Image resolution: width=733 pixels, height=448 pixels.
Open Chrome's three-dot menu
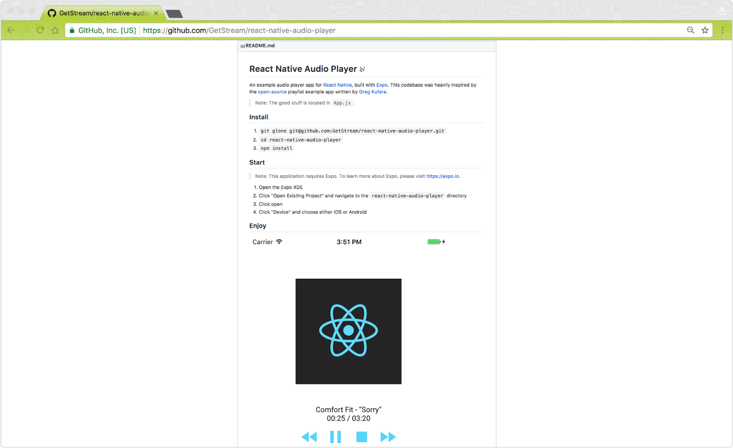(722, 30)
